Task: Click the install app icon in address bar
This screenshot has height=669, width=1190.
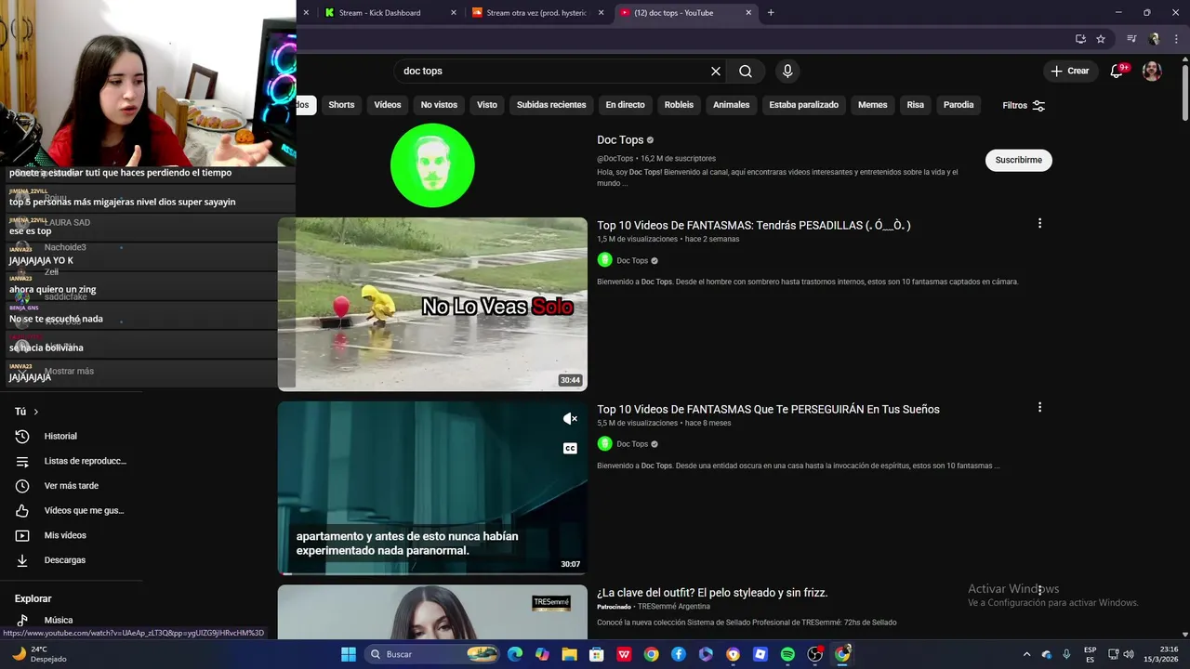Action: click(1080, 39)
